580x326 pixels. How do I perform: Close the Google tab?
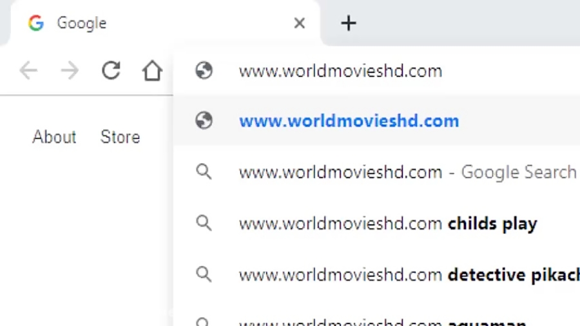click(x=299, y=24)
